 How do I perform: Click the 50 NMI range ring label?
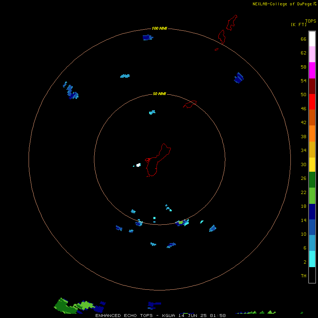pyautogui.click(x=159, y=94)
